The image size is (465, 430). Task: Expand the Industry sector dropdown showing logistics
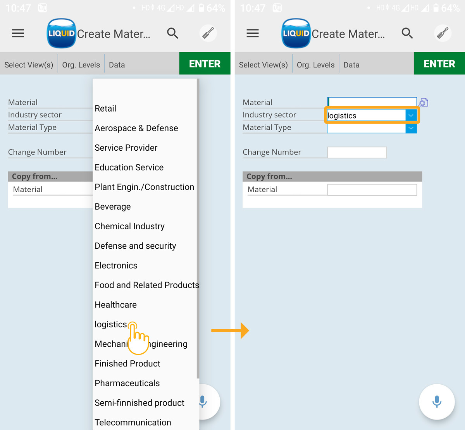(411, 115)
